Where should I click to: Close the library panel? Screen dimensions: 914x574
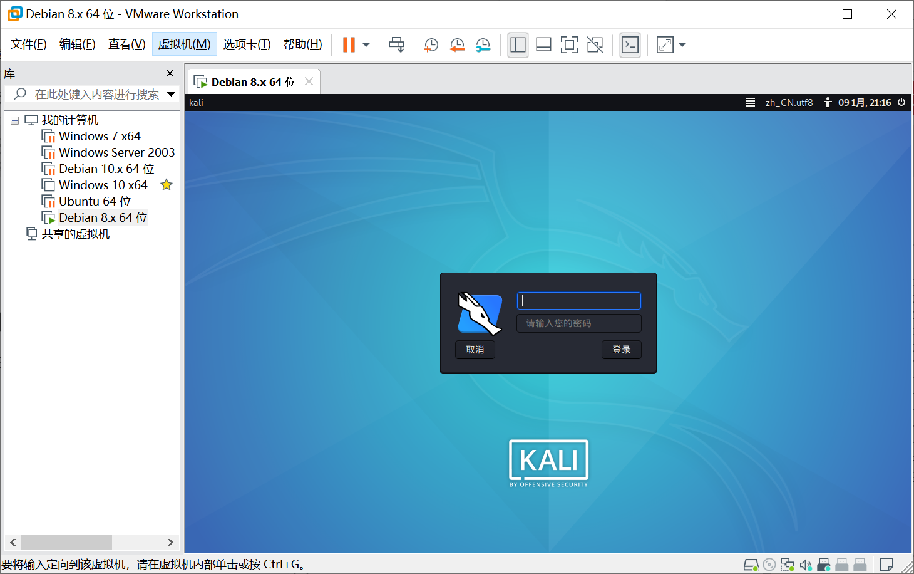[170, 73]
